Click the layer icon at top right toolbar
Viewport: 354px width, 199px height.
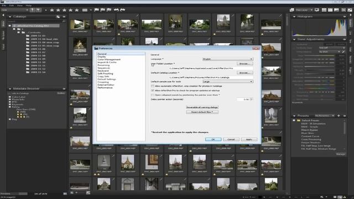292,10
